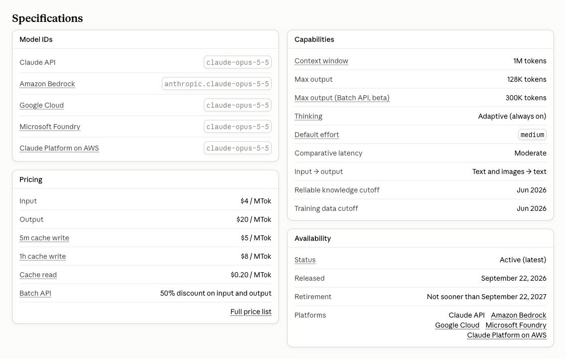This screenshot has width=566, height=359.
Task: Select the Reliable knowledge cutoff Jun 2026 value
Action: click(x=531, y=190)
